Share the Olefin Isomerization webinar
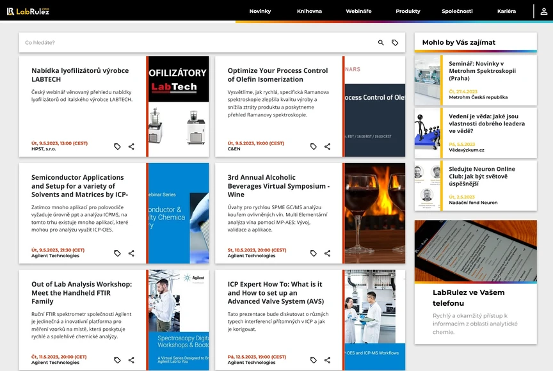The height and width of the screenshot is (371, 553). (327, 146)
